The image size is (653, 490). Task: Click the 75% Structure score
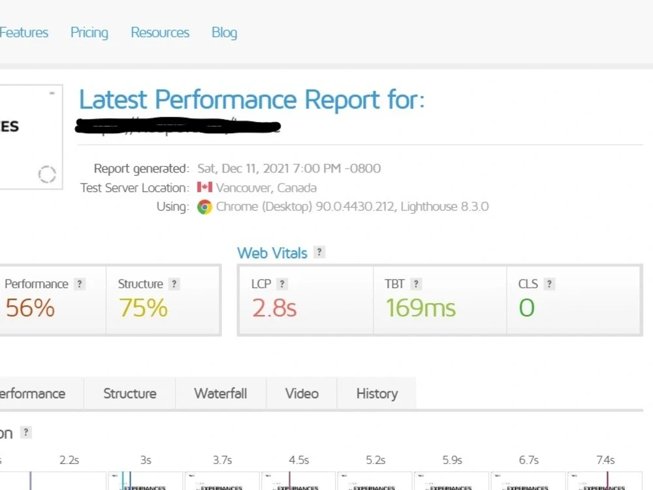(x=143, y=308)
